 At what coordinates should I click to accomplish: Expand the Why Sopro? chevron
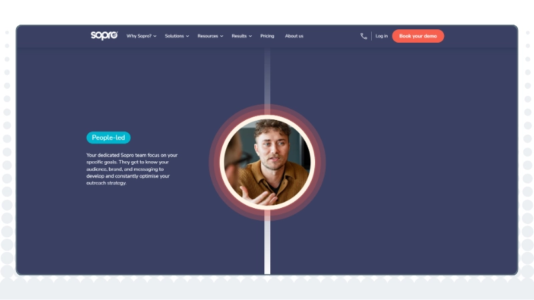(155, 36)
